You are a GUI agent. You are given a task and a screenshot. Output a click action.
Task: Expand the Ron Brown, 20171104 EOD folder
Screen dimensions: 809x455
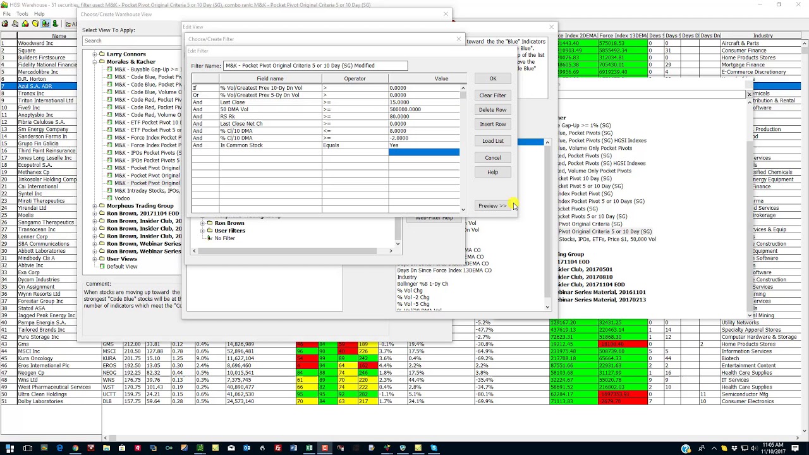(x=94, y=214)
